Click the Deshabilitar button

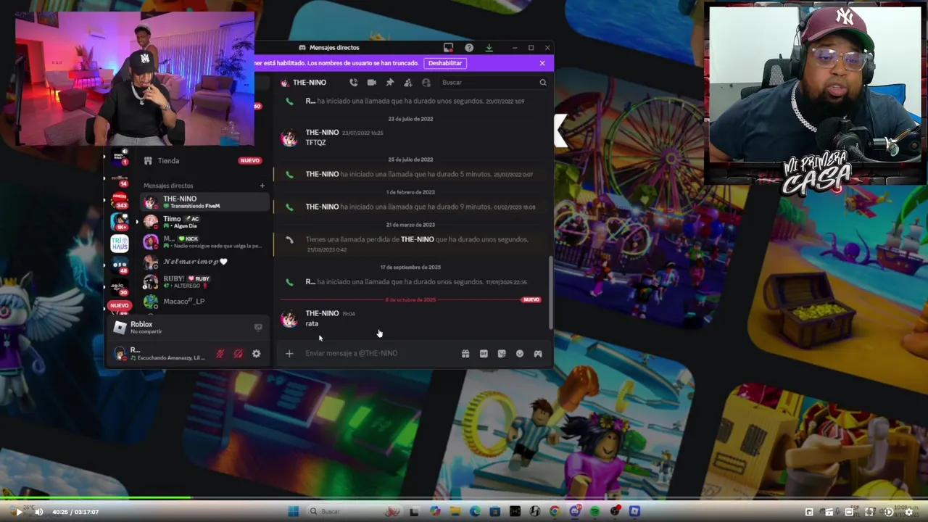tap(445, 63)
